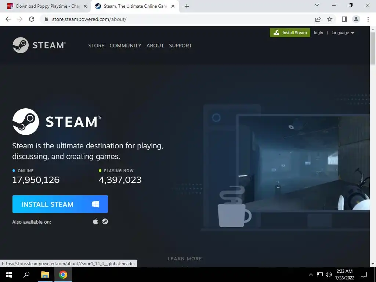Image resolution: width=376 pixels, height=282 pixels.
Task: View site information via lock icon
Action: click(46, 19)
